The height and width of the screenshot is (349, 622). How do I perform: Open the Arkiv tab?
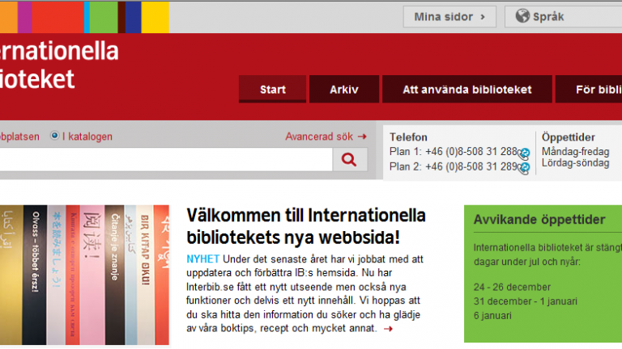(344, 90)
